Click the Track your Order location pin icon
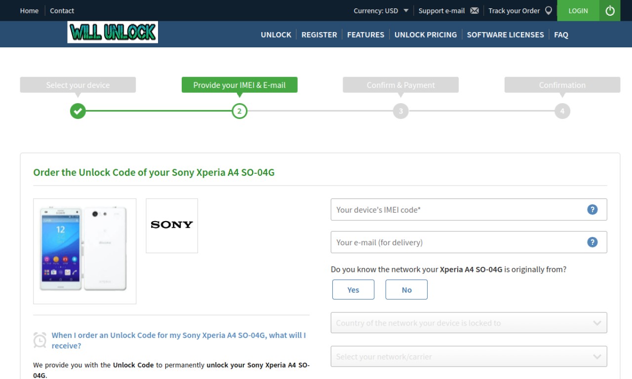This screenshot has width=632, height=379. (548, 11)
